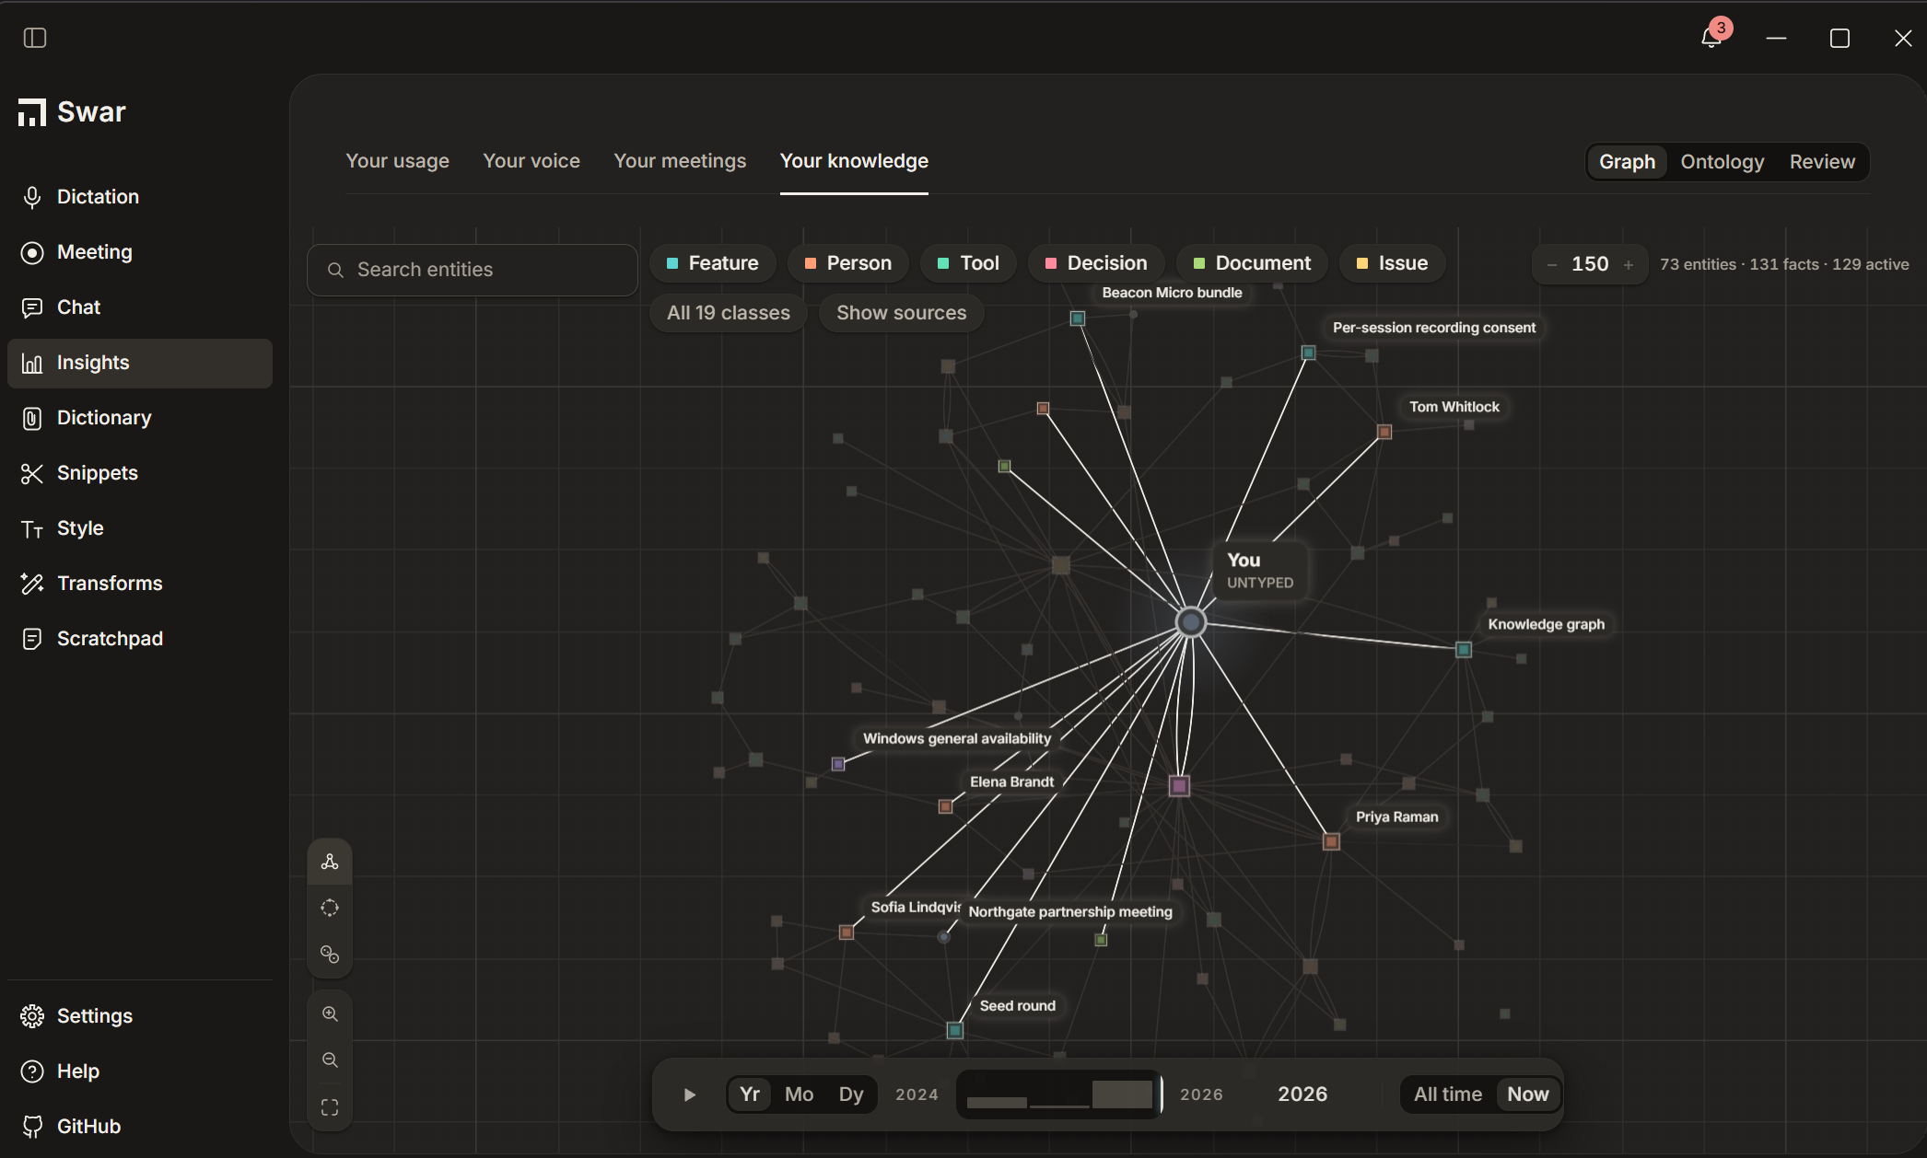Click the All time button
This screenshot has width=1927, height=1158.
pyautogui.click(x=1448, y=1094)
